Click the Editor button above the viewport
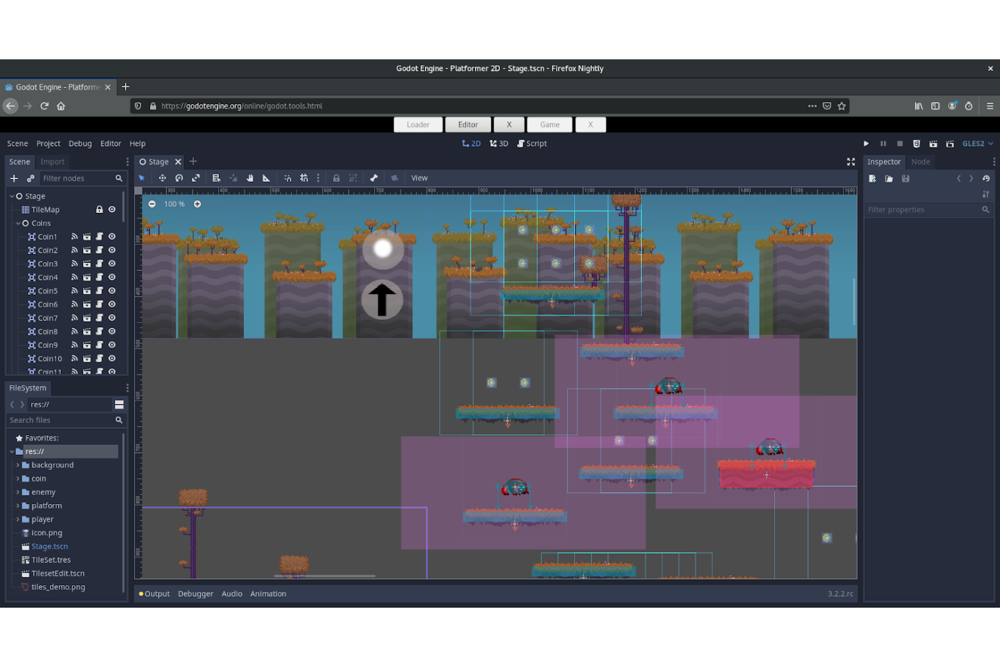 tap(468, 124)
